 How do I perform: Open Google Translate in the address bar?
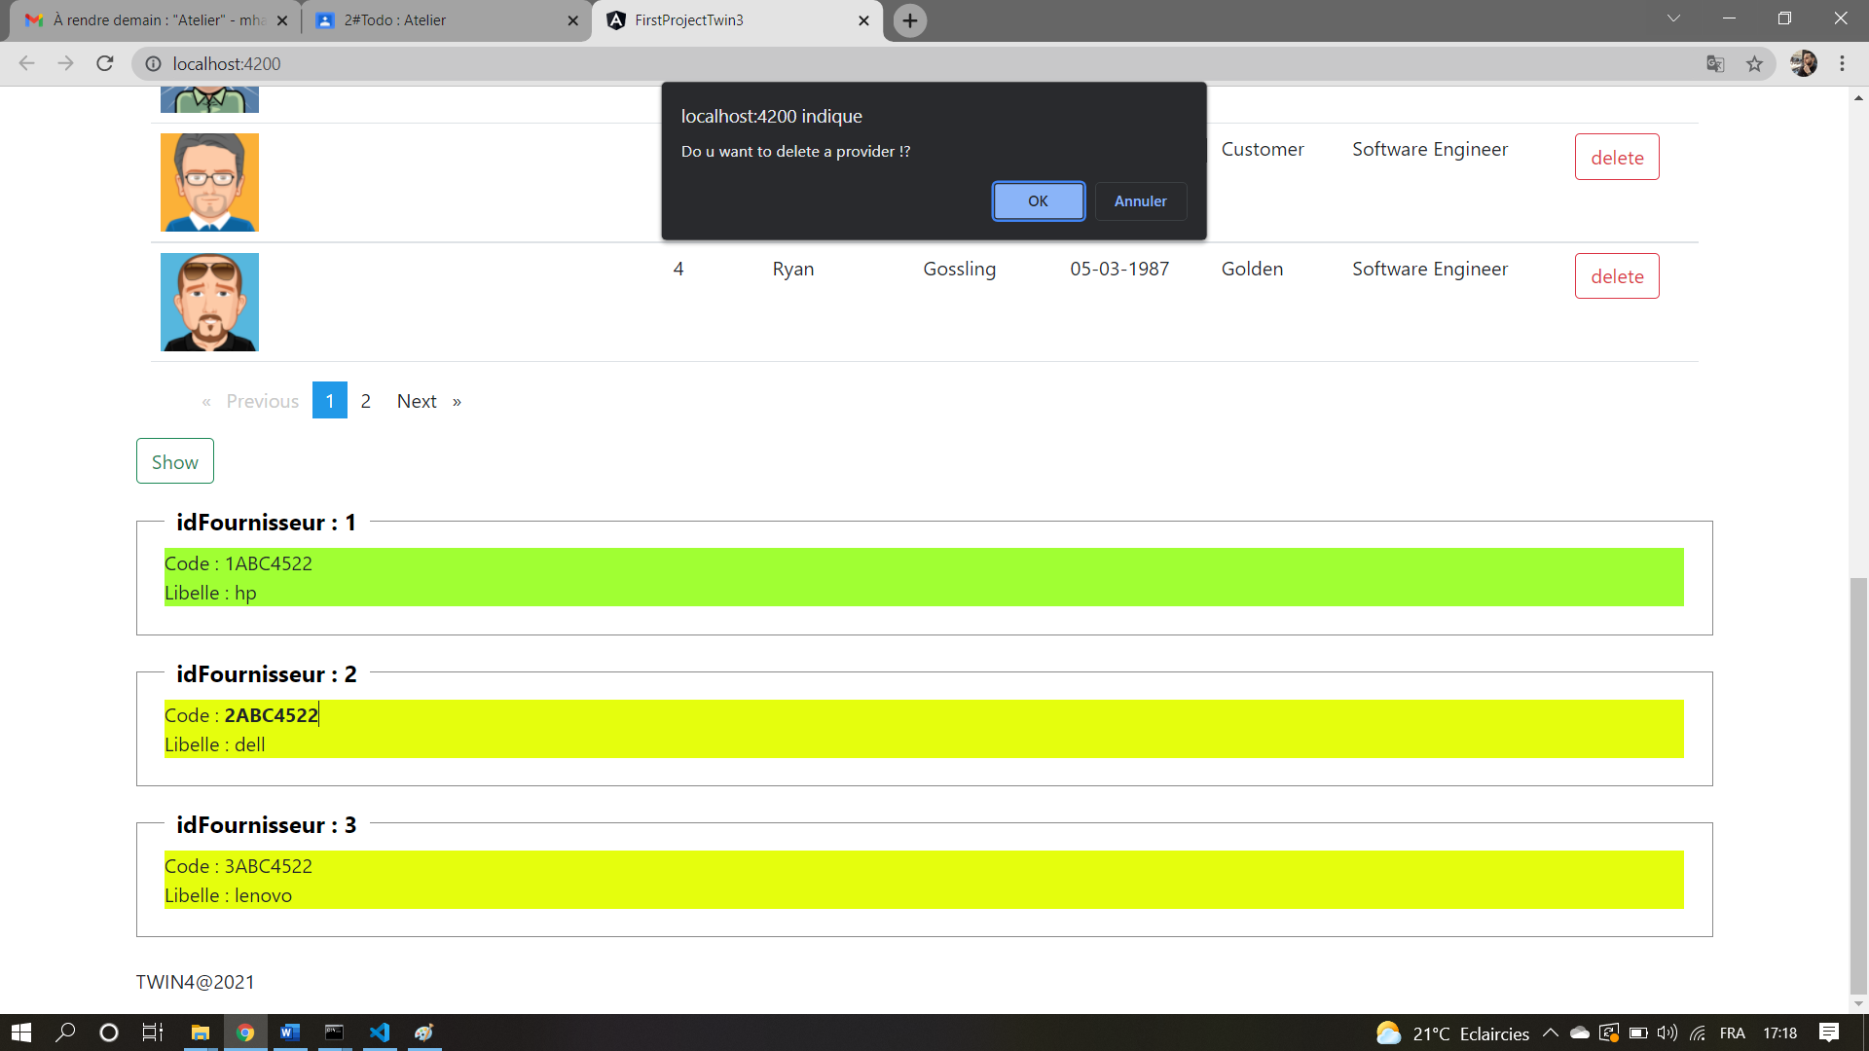tap(1716, 63)
